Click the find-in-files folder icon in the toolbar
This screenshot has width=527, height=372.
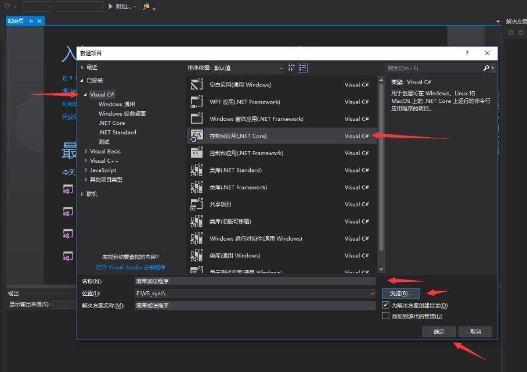[146, 6]
